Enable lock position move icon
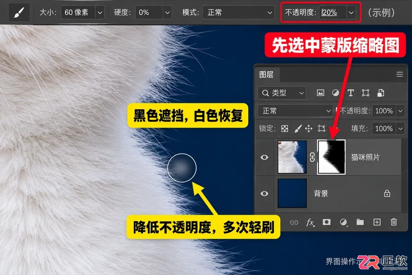The width and height of the screenshot is (412, 275). tap(309, 128)
